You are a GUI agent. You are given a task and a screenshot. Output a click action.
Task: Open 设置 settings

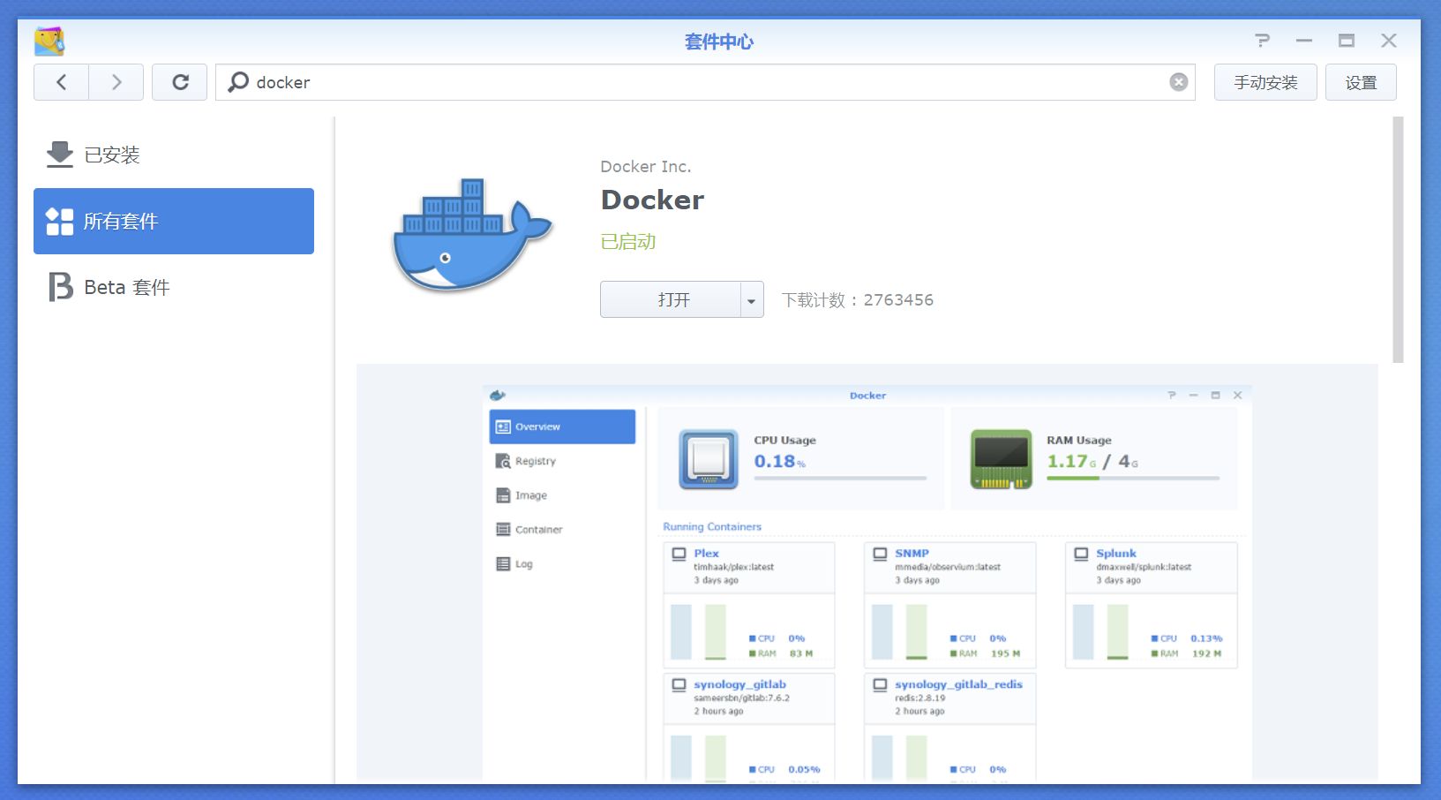coord(1361,82)
